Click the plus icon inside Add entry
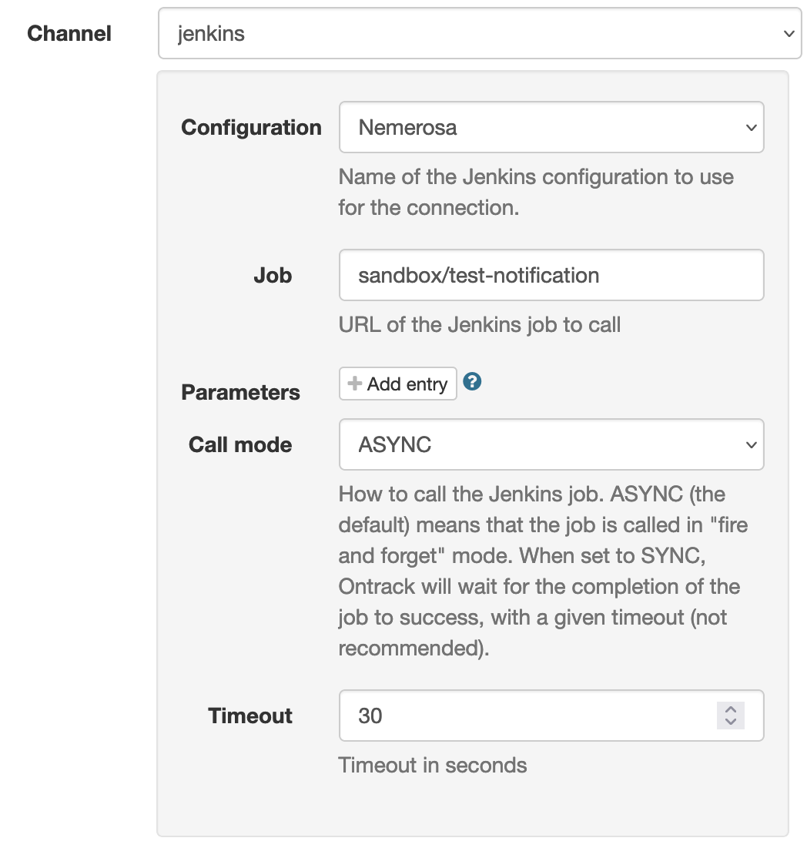Image resolution: width=807 pixels, height=858 pixels. (x=355, y=384)
